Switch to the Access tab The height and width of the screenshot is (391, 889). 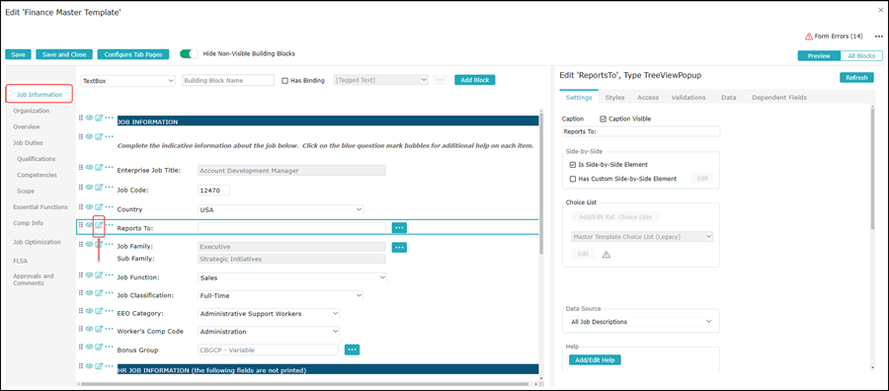click(648, 98)
